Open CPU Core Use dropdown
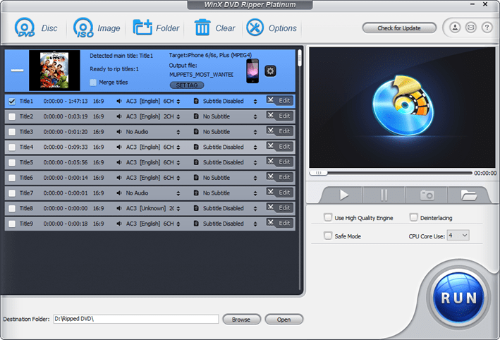 click(458, 236)
